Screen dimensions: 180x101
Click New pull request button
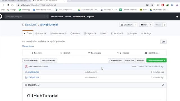point(49,61)
